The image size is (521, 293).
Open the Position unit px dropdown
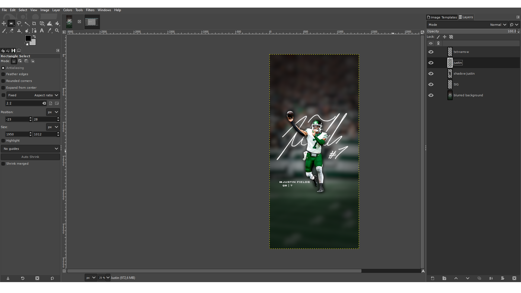pyautogui.click(x=53, y=112)
